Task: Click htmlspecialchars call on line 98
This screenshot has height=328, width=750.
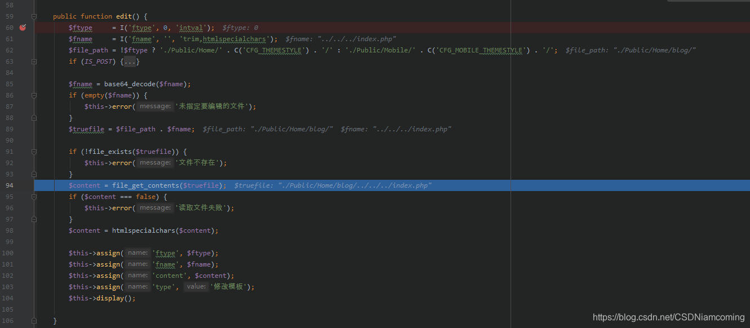Action: tap(143, 231)
